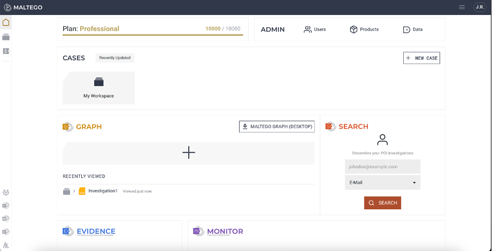492x251 pixels.
Task: Click the Products box icon in Admin
Action: (353, 29)
